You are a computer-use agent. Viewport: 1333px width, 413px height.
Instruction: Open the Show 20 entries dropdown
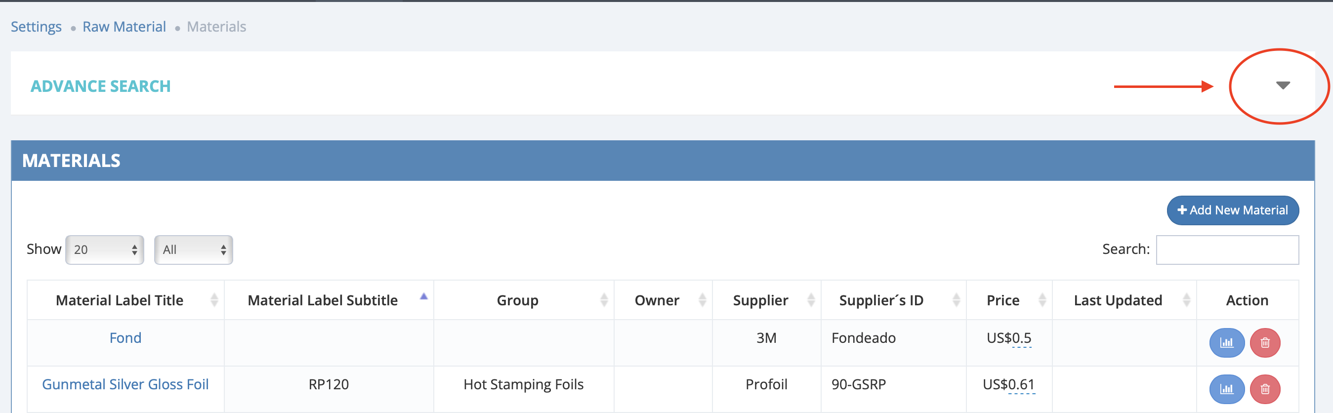(105, 250)
